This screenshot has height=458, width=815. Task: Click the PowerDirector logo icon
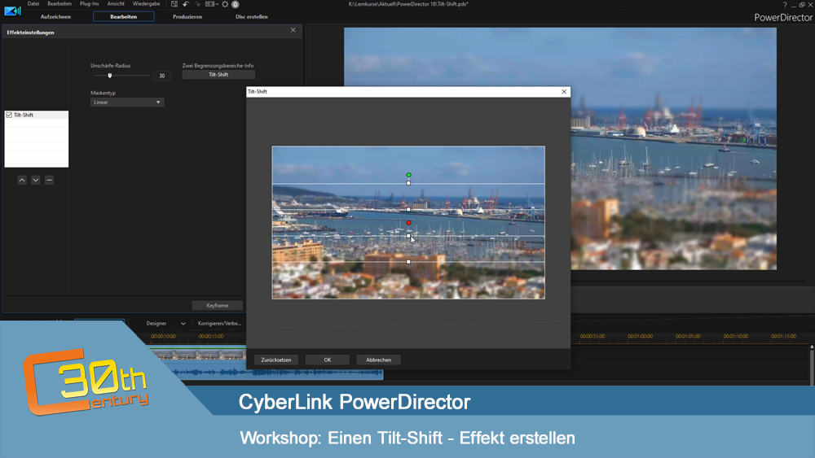12,11
